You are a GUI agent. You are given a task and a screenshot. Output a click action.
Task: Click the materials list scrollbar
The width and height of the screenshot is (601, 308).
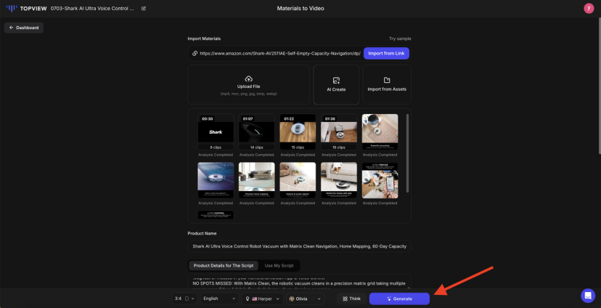407,153
